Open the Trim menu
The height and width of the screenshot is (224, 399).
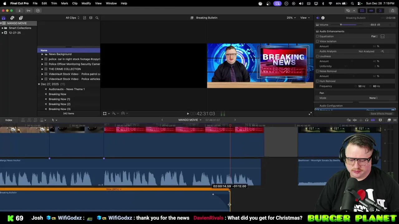click(x=54, y=3)
